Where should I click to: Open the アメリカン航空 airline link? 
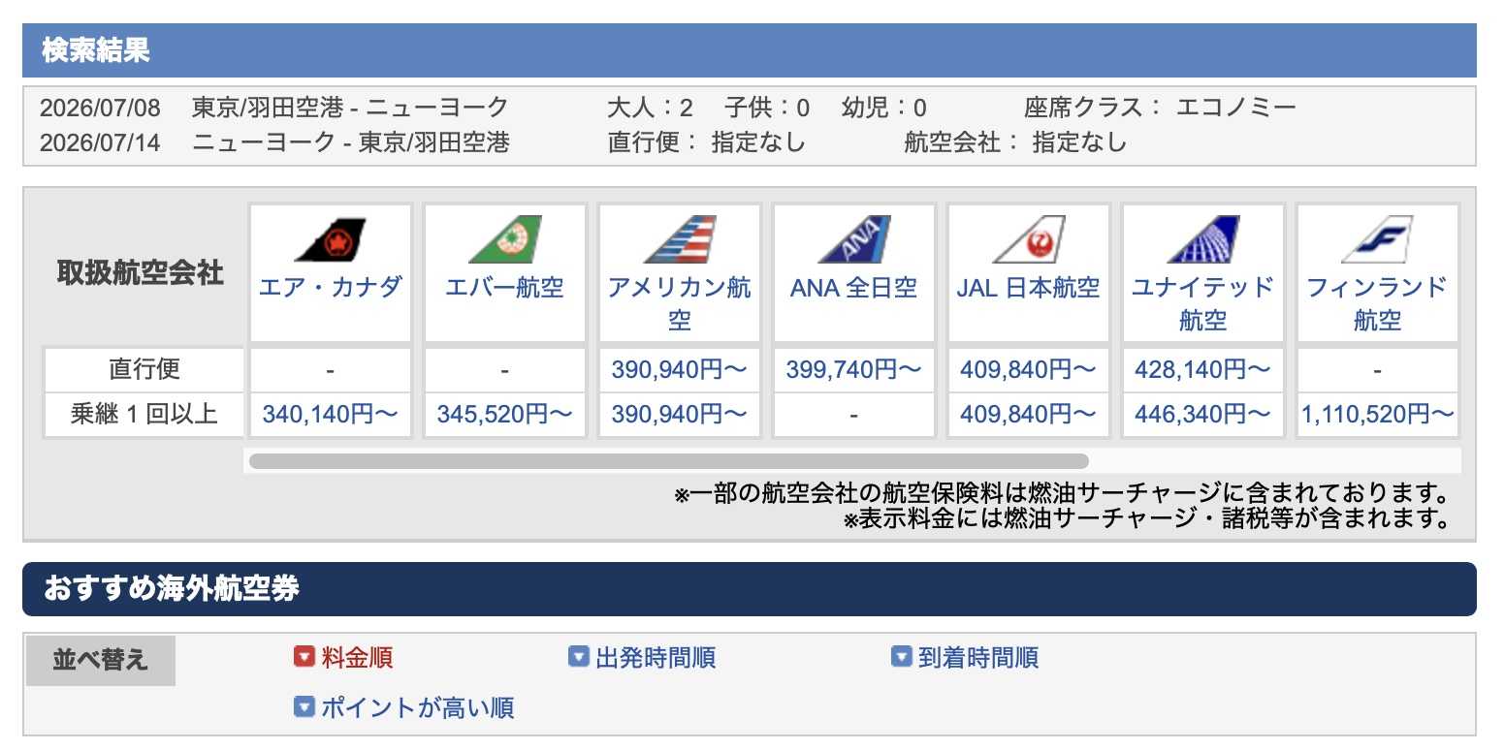(679, 303)
